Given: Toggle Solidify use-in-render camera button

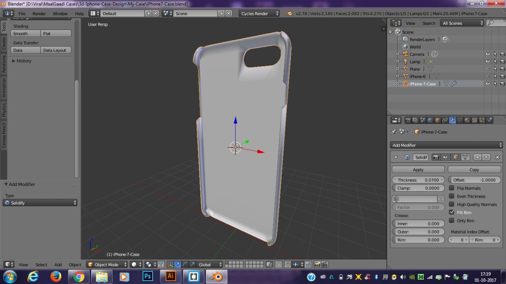Looking at the screenshot, I should pos(436,157).
